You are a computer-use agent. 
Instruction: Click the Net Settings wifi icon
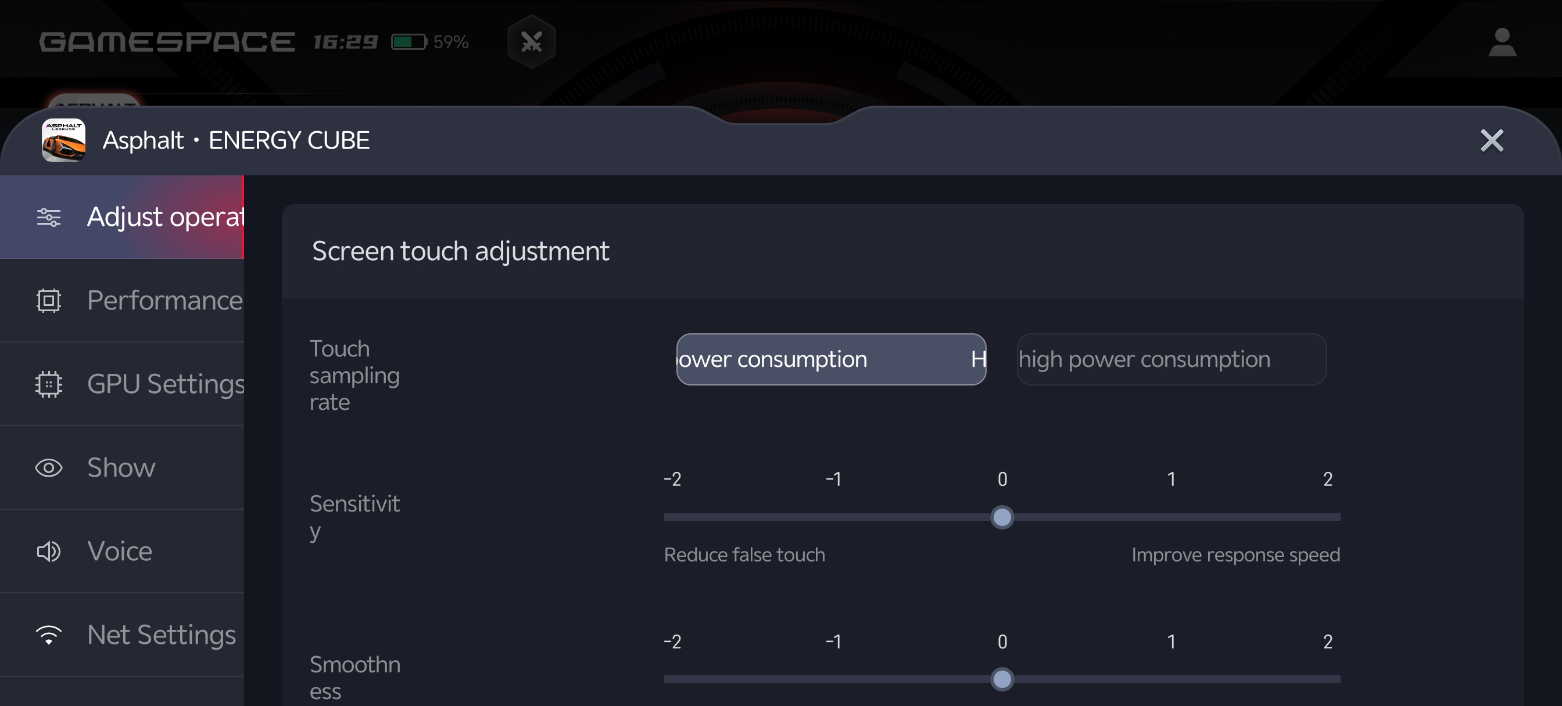coord(48,635)
